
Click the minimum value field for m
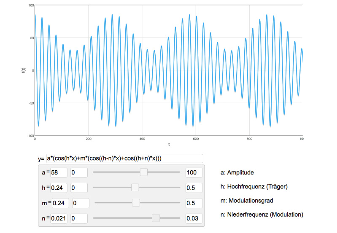click(x=81, y=203)
